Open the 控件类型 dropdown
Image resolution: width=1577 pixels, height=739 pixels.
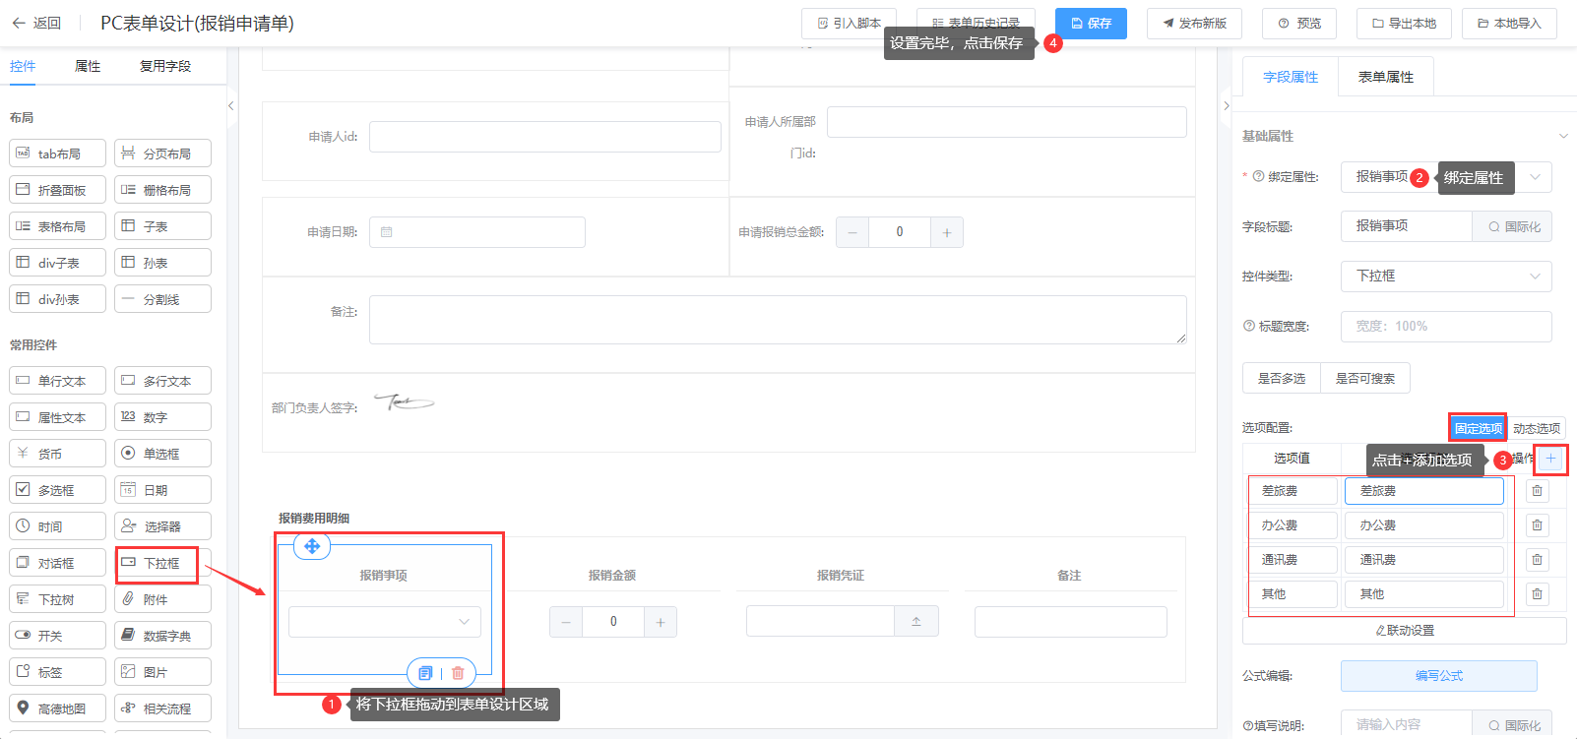[1446, 277]
